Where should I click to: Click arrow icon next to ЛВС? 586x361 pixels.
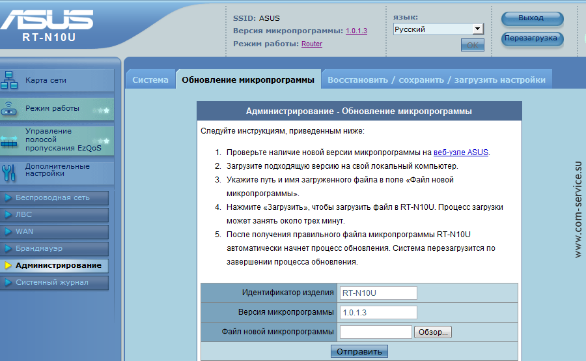pos(8,214)
